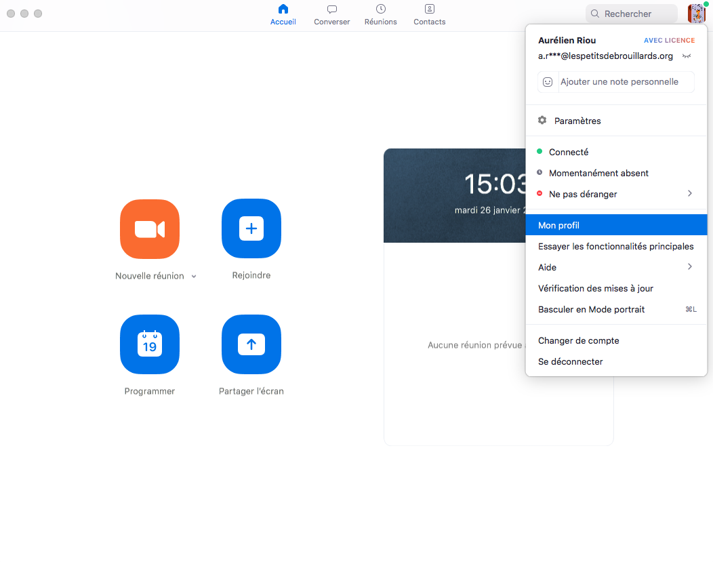Open dropdown arrow next to Nouvelle réunion

pyautogui.click(x=194, y=277)
